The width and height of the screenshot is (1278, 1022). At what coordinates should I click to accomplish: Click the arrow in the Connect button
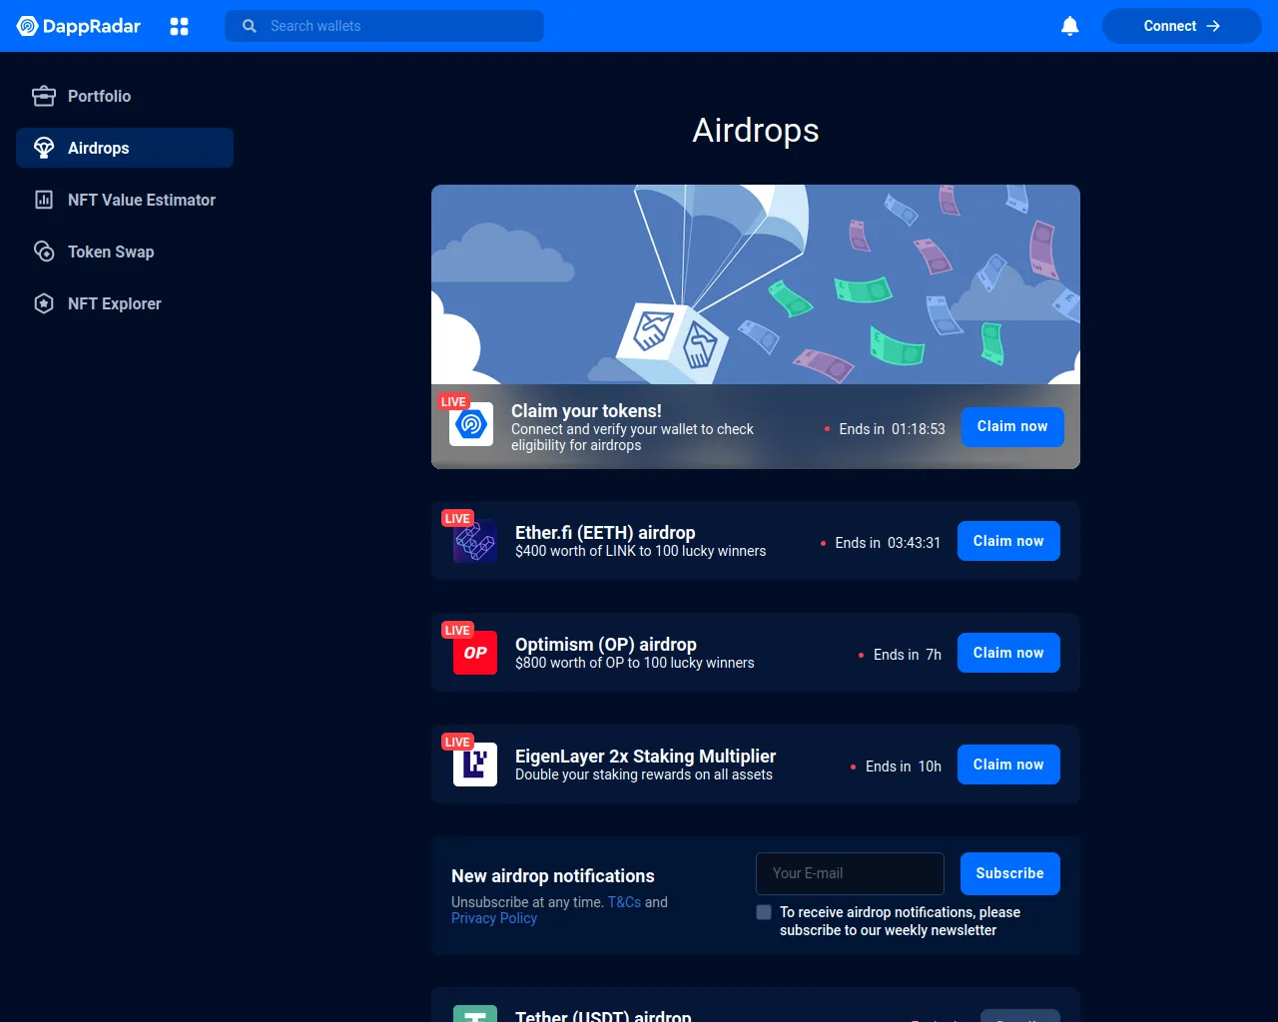[x=1213, y=26]
